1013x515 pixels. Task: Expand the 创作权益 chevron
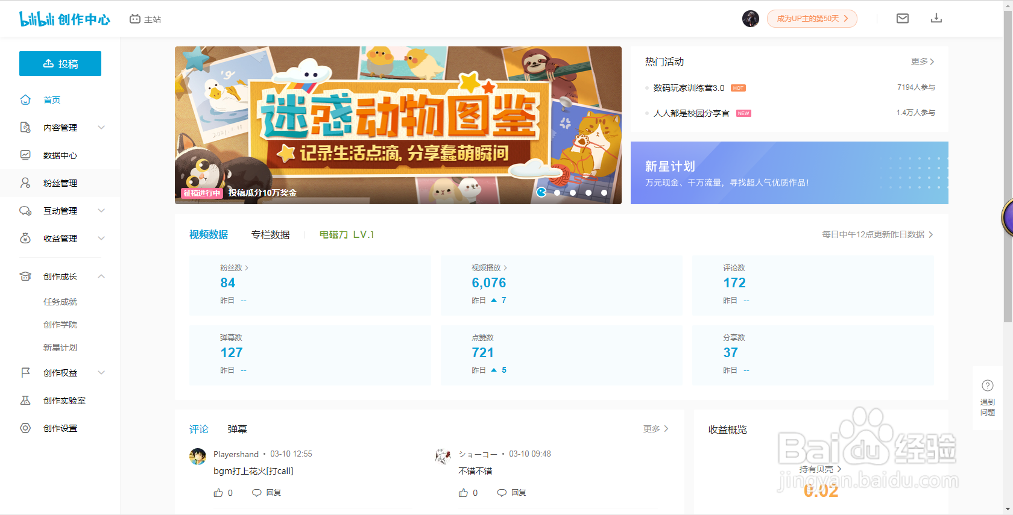click(101, 373)
